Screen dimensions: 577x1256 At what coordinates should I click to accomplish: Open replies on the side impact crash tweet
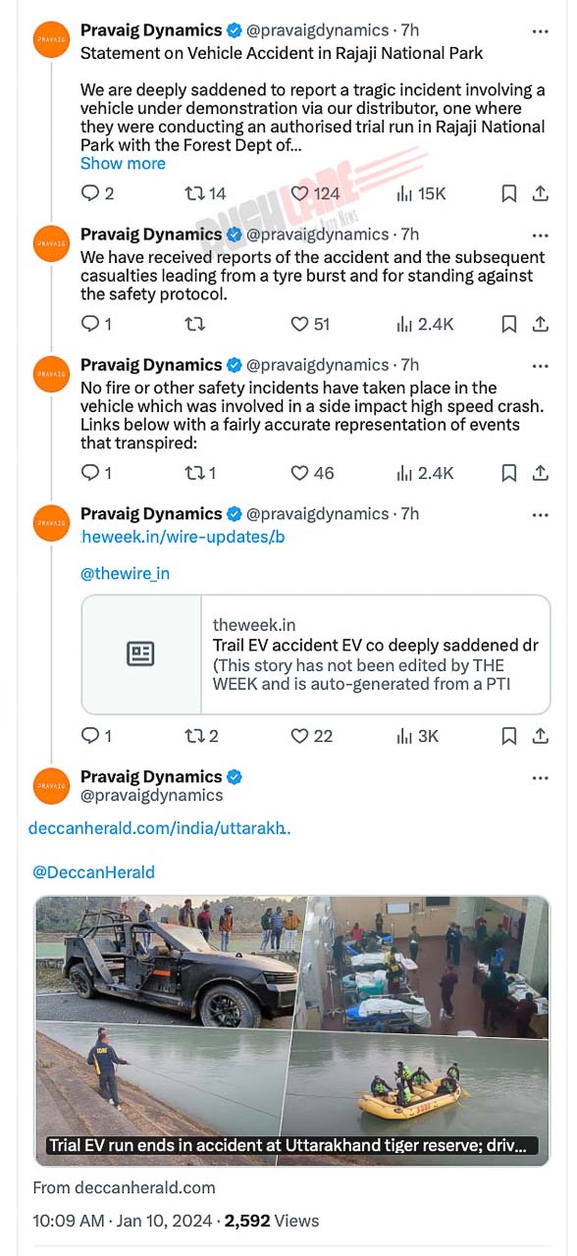click(88, 473)
